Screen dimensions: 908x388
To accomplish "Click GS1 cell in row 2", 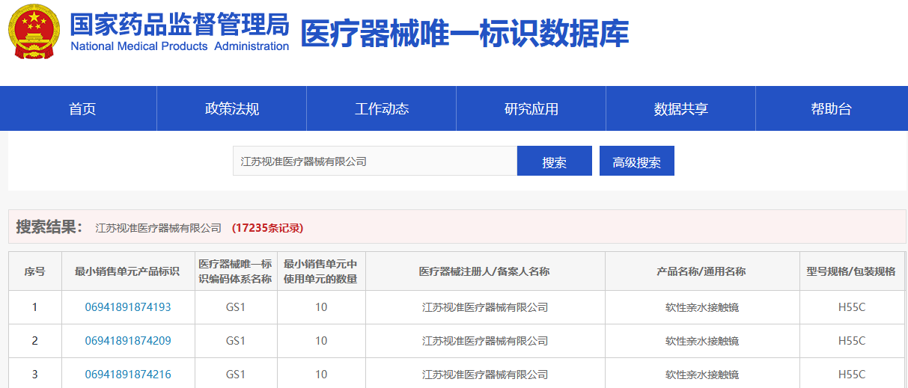I will pos(236,341).
